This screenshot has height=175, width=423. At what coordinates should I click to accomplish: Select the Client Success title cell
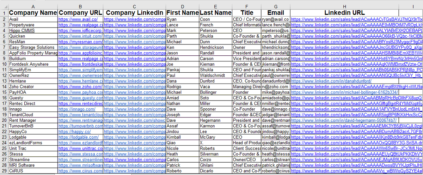[246, 149]
